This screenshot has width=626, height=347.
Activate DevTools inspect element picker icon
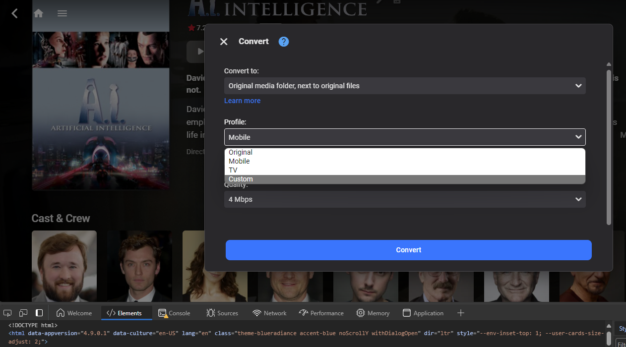[7, 313]
